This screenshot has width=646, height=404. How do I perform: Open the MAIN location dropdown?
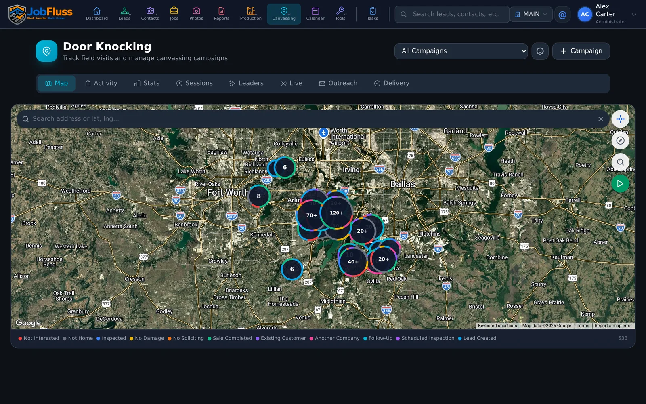coord(531,15)
